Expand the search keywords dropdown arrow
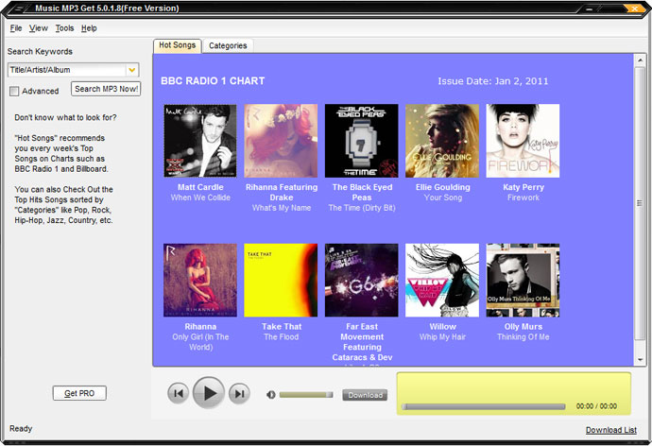 tap(131, 70)
